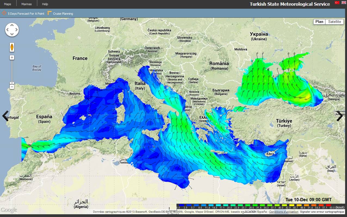Click the Street View pegman icon

click(12, 47)
